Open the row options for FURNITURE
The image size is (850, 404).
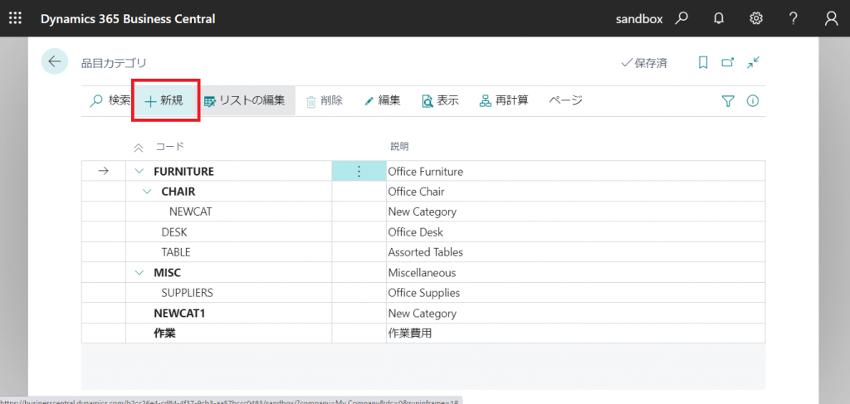(x=359, y=172)
